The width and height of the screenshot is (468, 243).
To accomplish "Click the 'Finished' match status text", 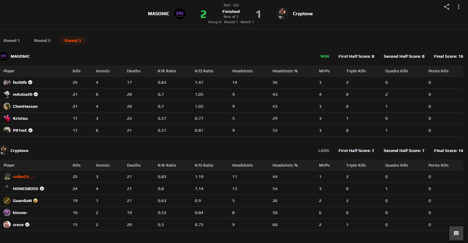I will point(231,12).
